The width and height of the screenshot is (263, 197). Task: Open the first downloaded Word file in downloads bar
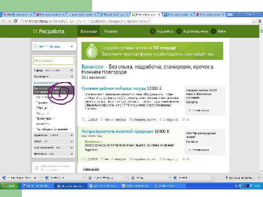pos(20,178)
